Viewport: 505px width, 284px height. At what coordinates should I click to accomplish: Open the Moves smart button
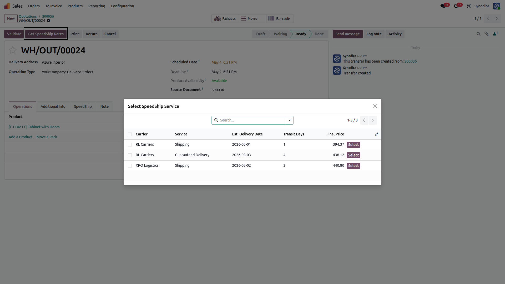pos(252,19)
